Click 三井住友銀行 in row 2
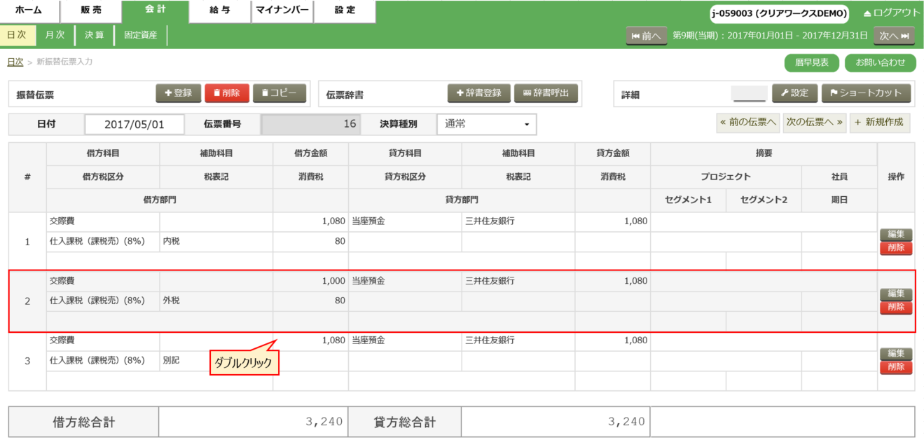 click(490, 281)
